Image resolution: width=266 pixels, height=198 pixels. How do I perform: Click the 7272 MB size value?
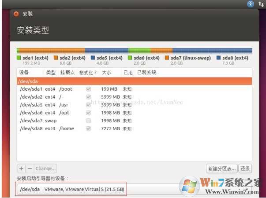pos(110,128)
